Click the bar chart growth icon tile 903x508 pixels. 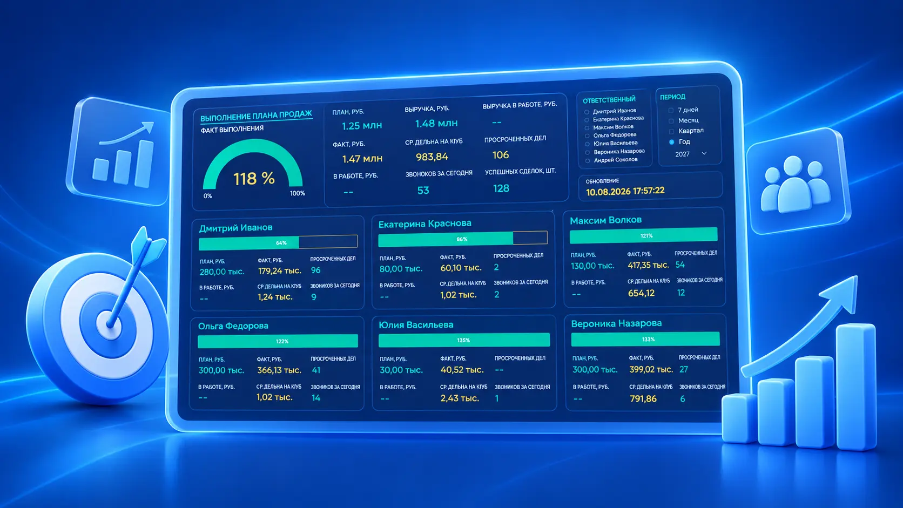pos(118,152)
